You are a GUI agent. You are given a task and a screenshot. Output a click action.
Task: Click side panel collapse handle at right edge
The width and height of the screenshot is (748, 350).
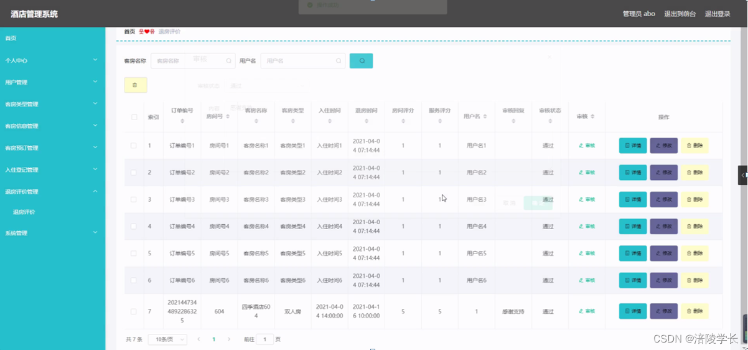(743, 175)
